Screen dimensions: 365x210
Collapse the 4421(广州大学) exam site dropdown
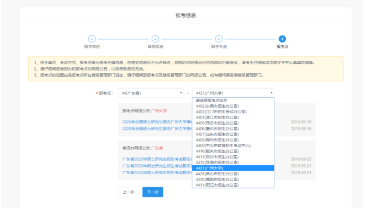[x=233, y=93]
